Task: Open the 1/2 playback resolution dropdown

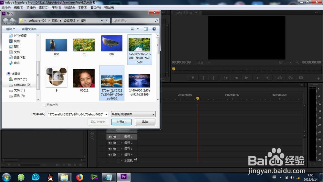Action: pos(285,62)
